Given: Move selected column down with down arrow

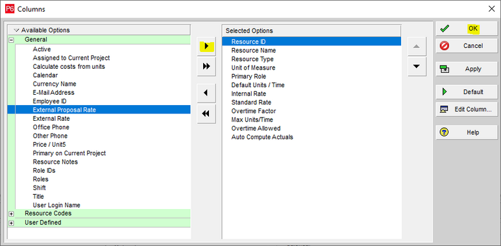Looking at the screenshot, I should tap(417, 66).
